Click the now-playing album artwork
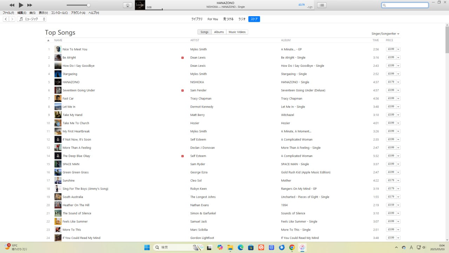 click(x=140, y=5)
